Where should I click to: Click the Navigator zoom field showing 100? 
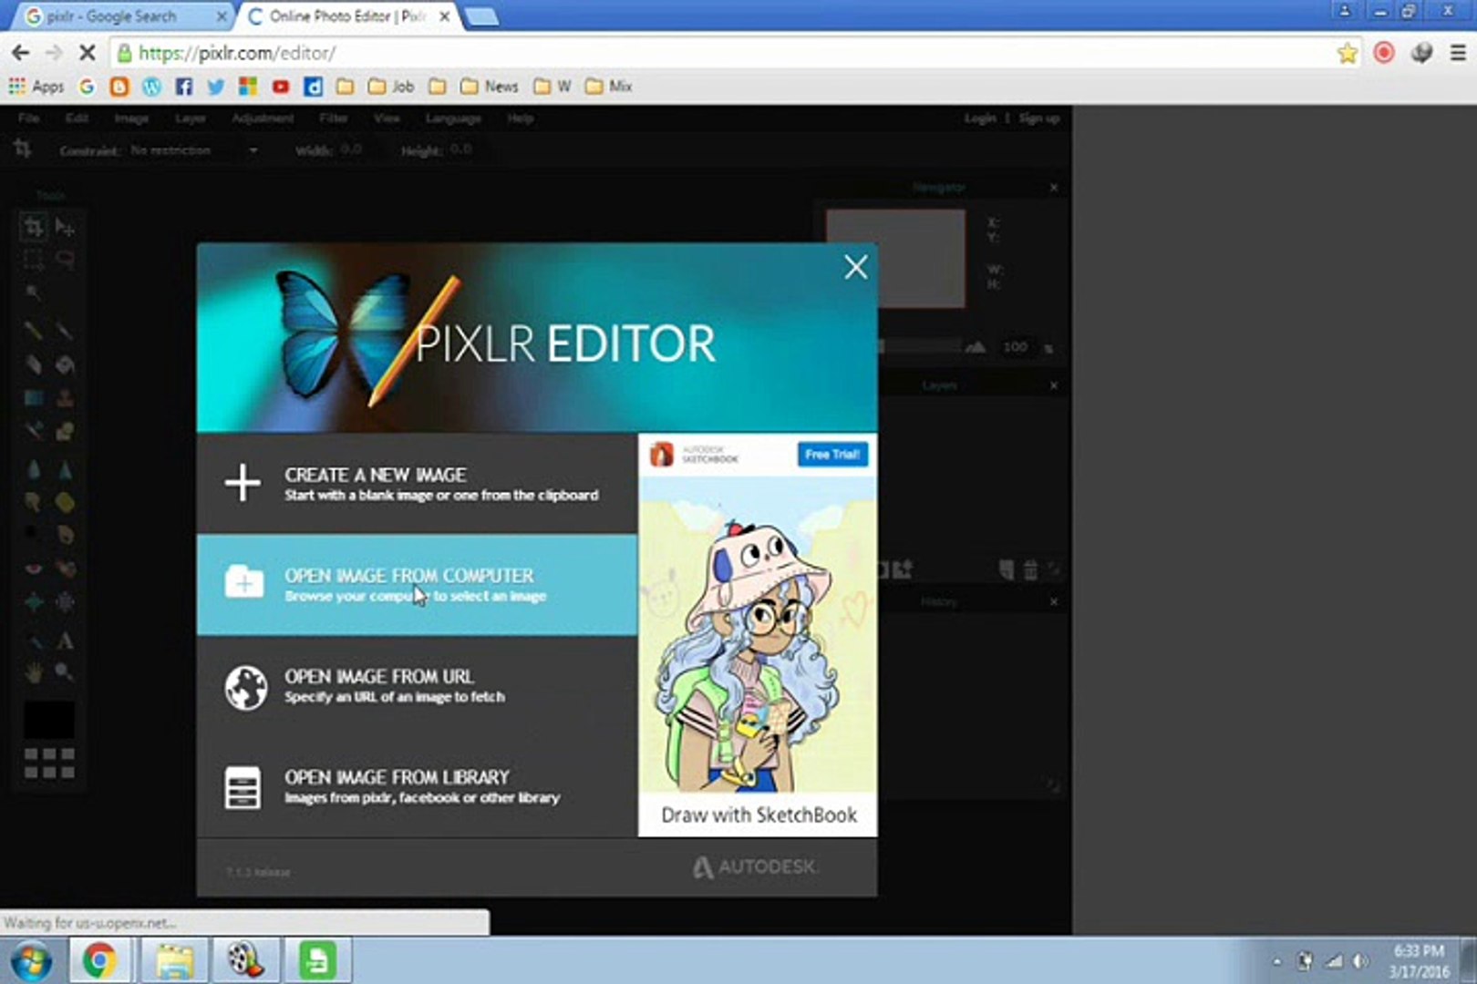(1016, 347)
